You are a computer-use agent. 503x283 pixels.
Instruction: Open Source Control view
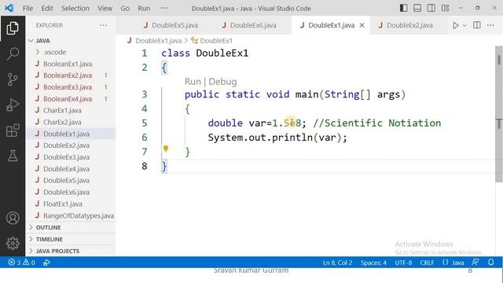13,79
